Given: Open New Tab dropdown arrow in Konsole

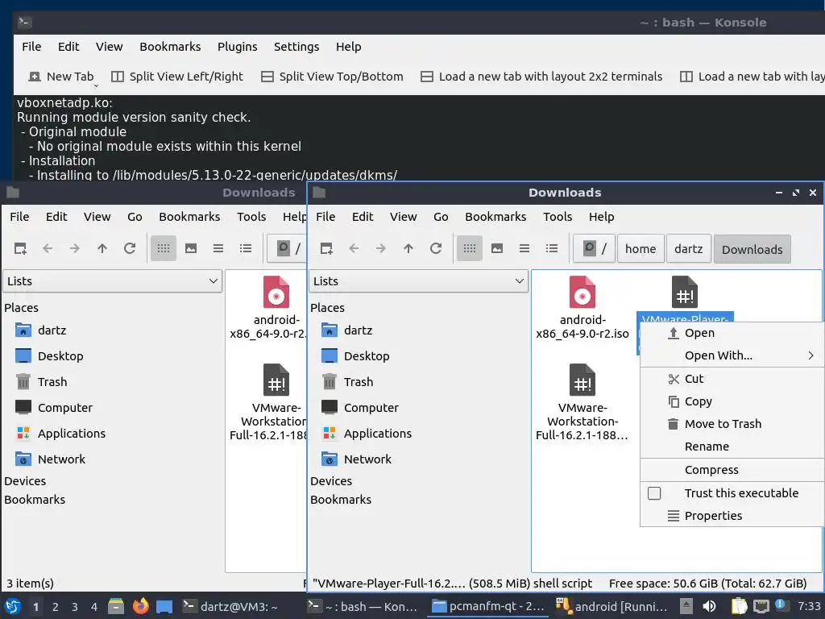Looking at the screenshot, I should point(96,85).
